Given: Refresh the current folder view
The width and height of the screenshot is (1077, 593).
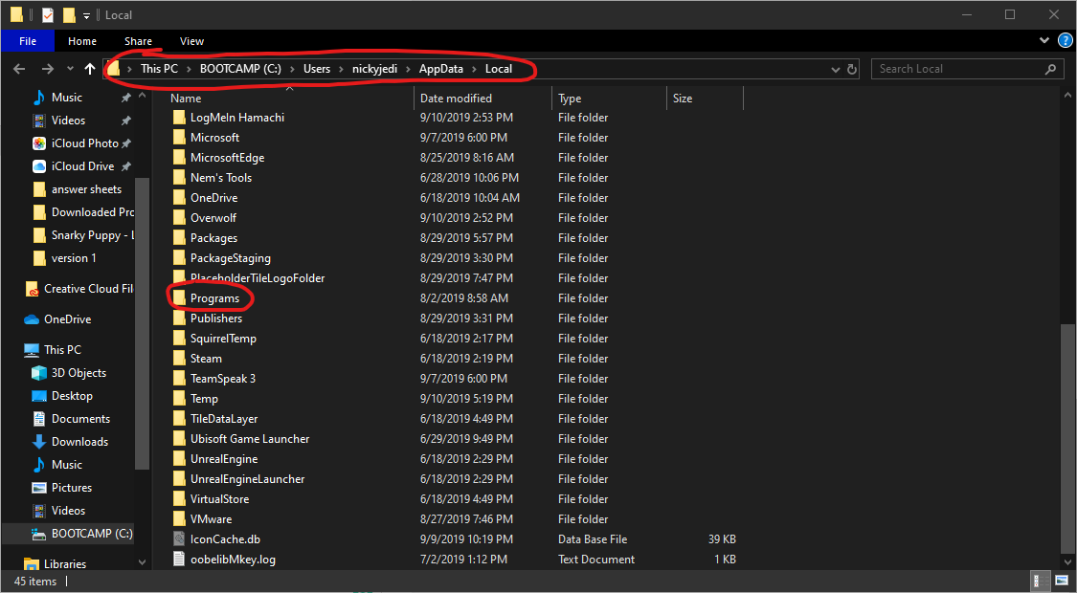Looking at the screenshot, I should click(x=852, y=69).
